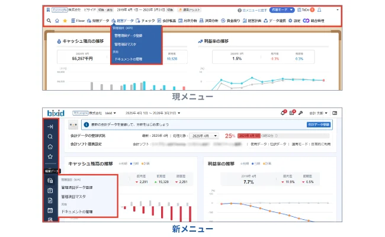Click the 25% registration progress bar
This screenshot has width=385, height=237.
click(x=283, y=136)
